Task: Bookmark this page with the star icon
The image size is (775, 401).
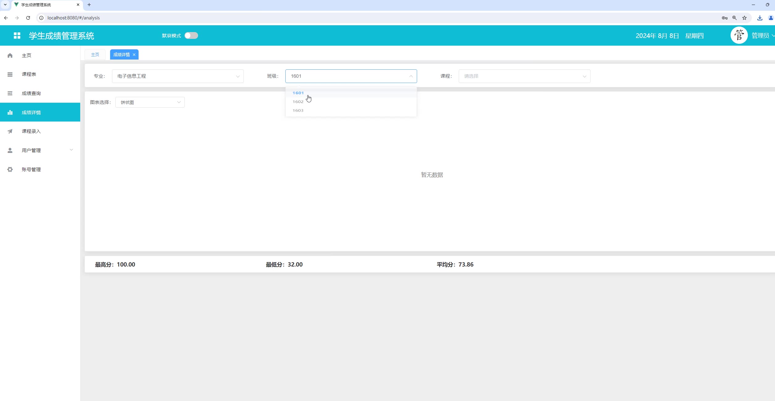Action: (x=744, y=18)
